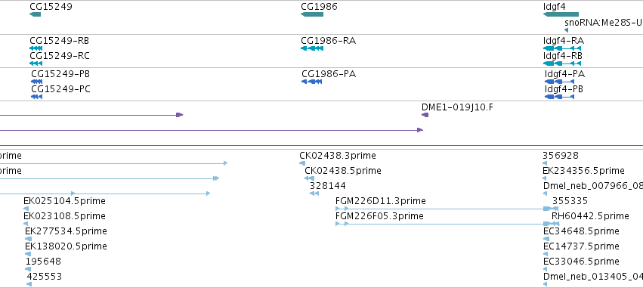The width and height of the screenshot is (643, 288).
Task: Select the 425553 feature label
Action: [45, 277]
